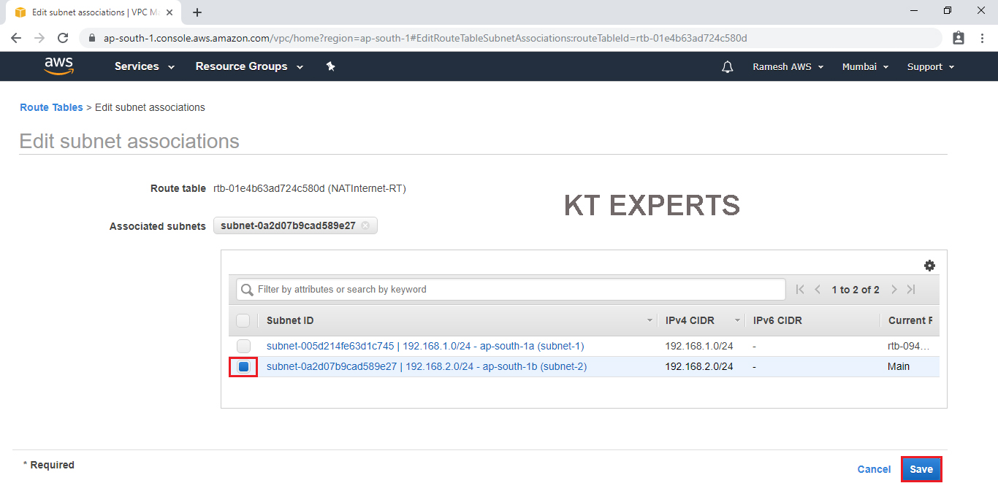Open the Support menu

tap(930, 66)
